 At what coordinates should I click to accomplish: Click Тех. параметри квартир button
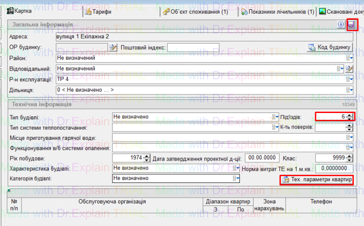pyautogui.click(x=317, y=180)
